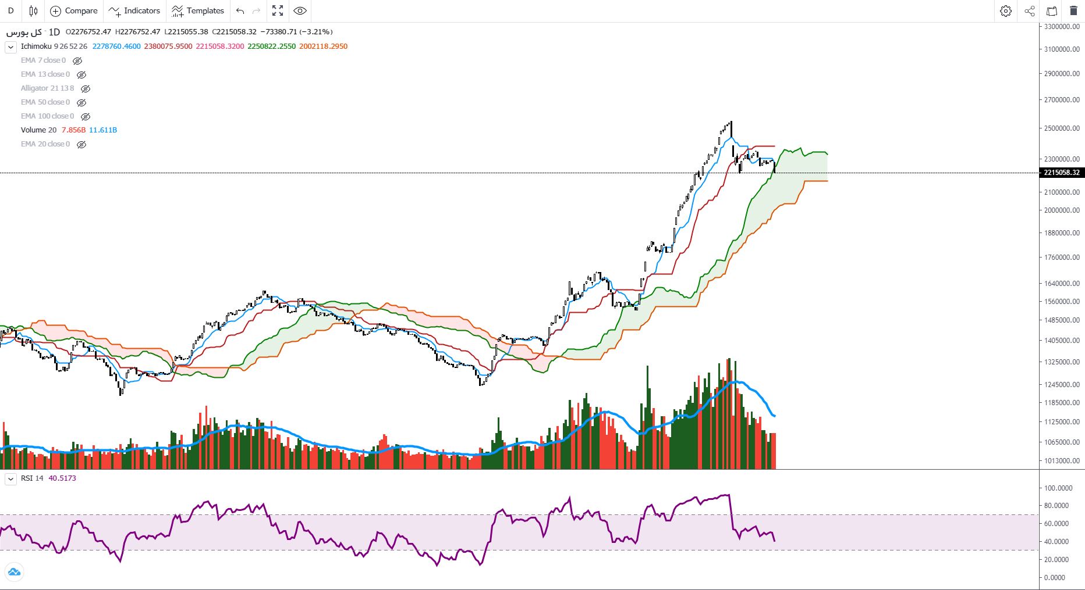Image resolution: width=1085 pixels, height=590 pixels.
Task: Open chart settings gear icon
Action: (x=1006, y=11)
